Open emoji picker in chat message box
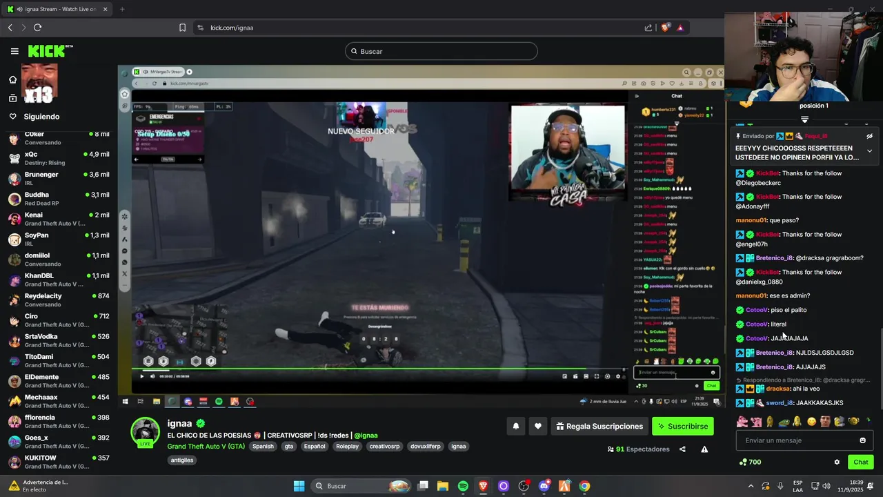 [862, 440]
